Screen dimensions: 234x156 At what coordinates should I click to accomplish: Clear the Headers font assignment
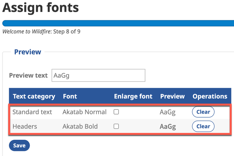(203, 126)
